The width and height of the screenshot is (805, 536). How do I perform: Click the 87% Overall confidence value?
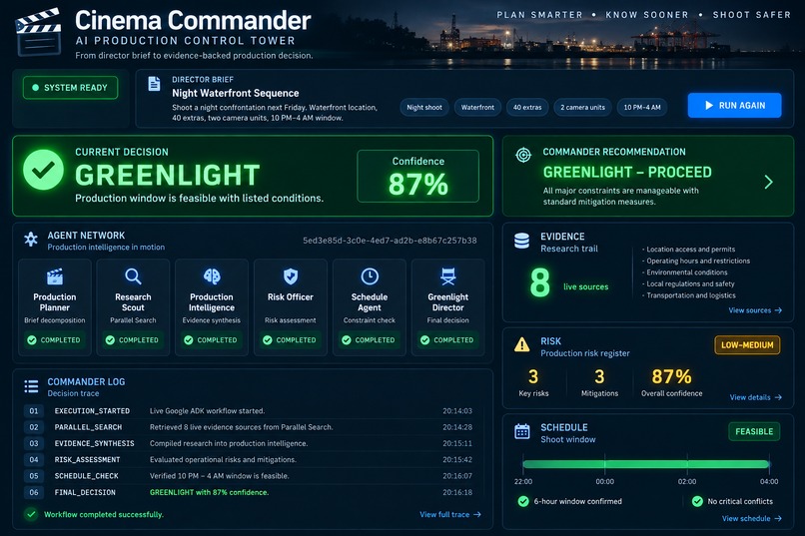[x=671, y=376]
